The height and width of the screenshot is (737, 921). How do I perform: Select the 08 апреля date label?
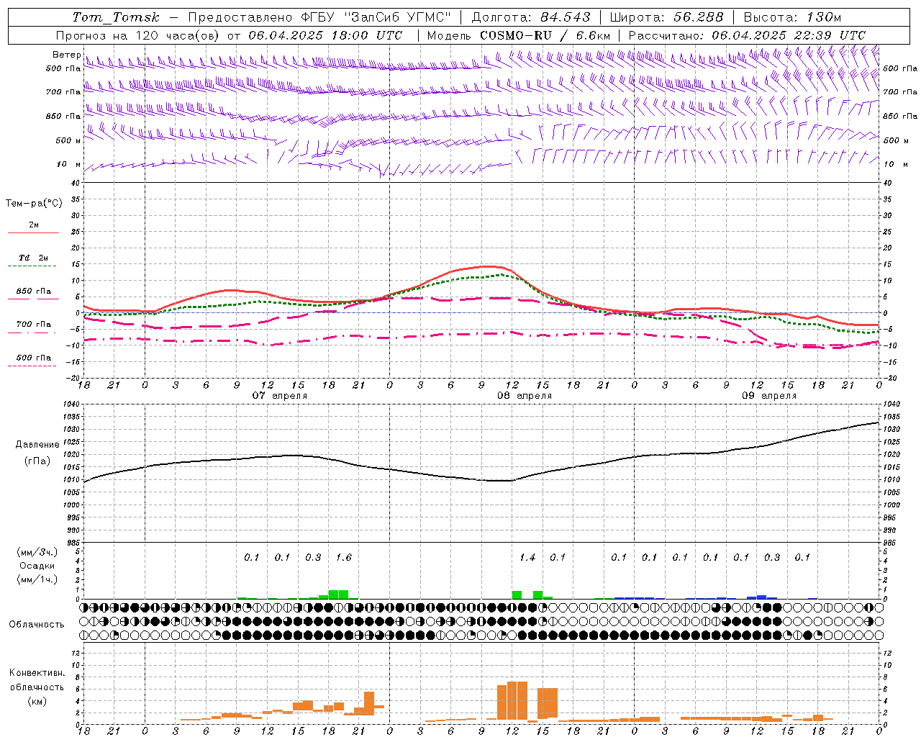pos(525,396)
